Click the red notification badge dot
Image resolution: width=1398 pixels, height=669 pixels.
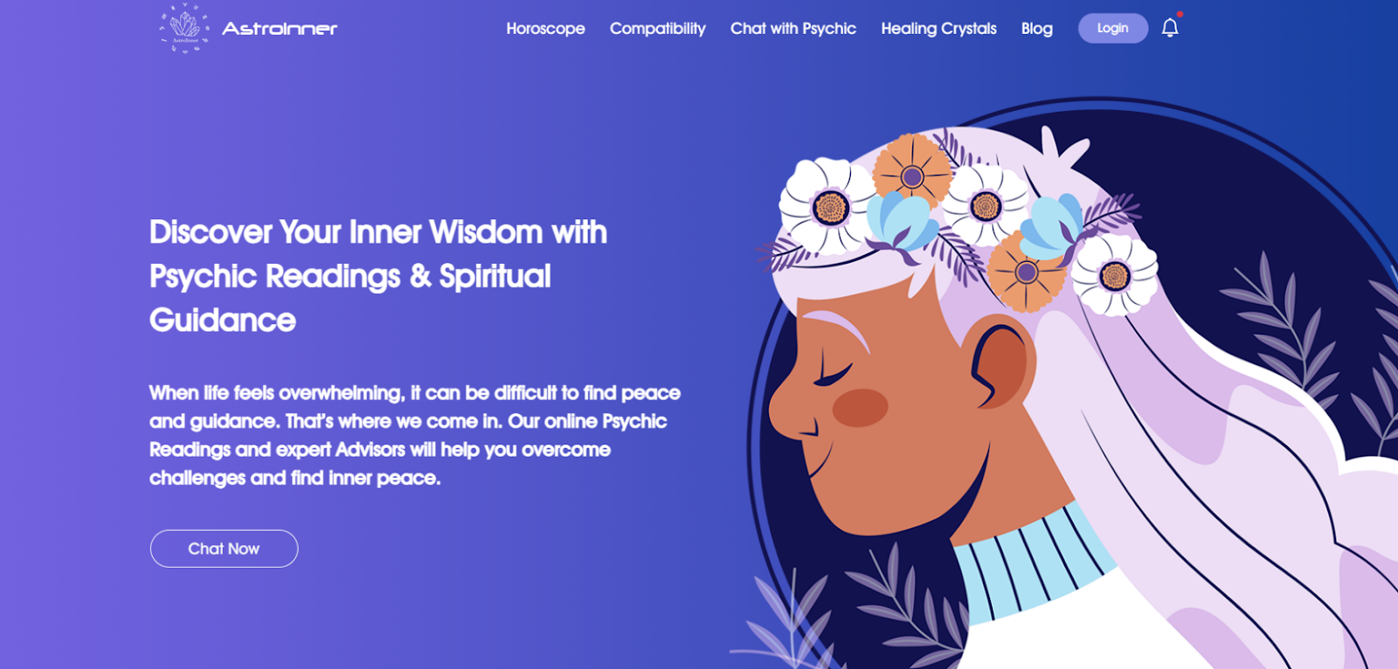(1180, 14)
